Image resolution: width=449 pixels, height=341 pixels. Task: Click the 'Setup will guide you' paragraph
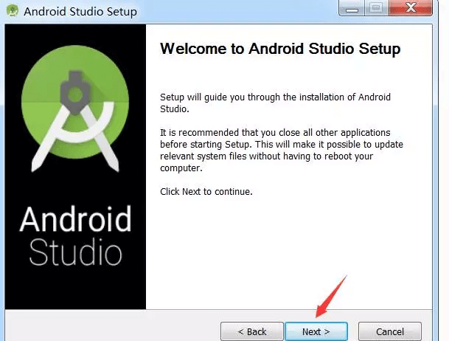(275, 103)
